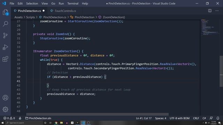This screenshot has height=125, width=223.
Task: Open Task View on the taskbar
Action: pos(51,123)
